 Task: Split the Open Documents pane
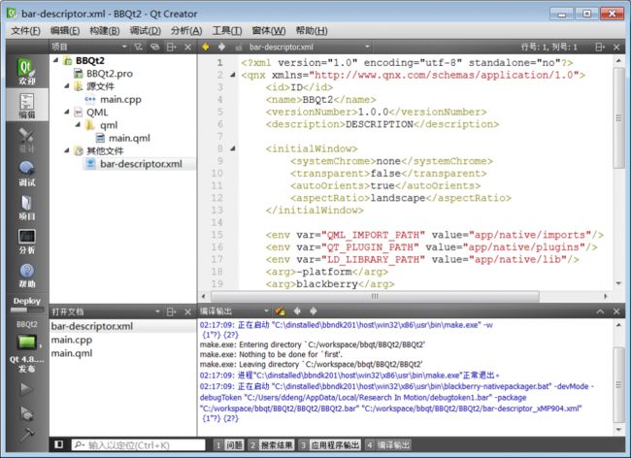tap(172, 311)
